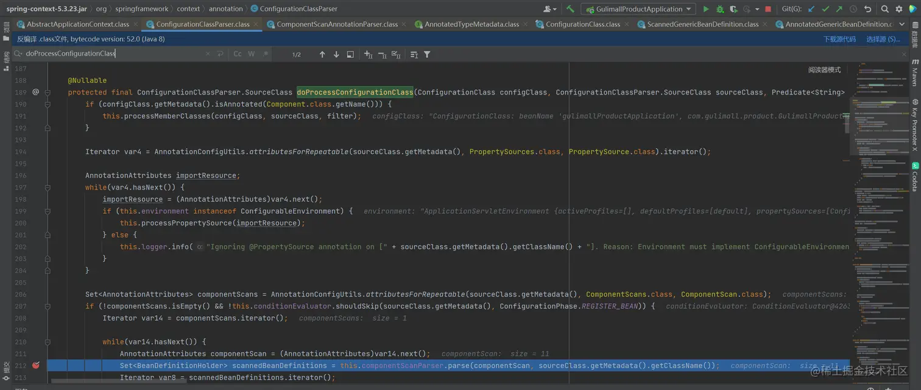Open the IDE settings gear
This screenshot has width=921, height=390.
899,9
